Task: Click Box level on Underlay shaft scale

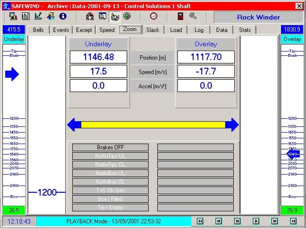Action: click(14, 197)
